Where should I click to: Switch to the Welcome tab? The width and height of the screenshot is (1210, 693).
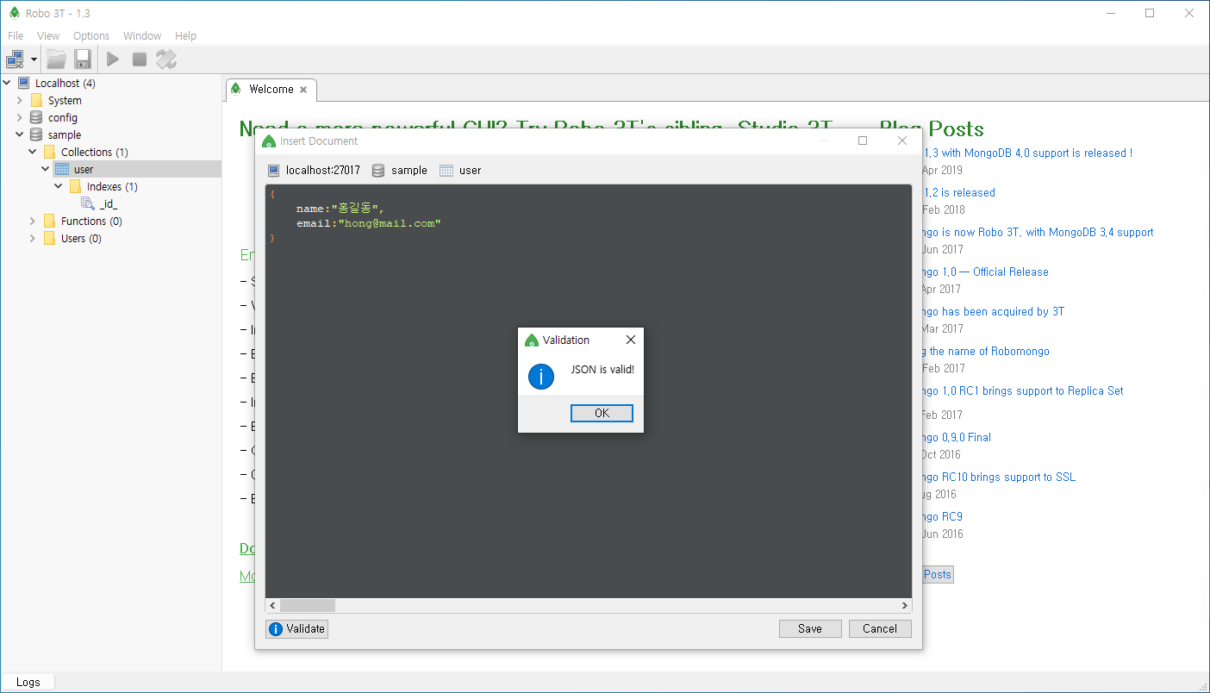pos(271,90)
